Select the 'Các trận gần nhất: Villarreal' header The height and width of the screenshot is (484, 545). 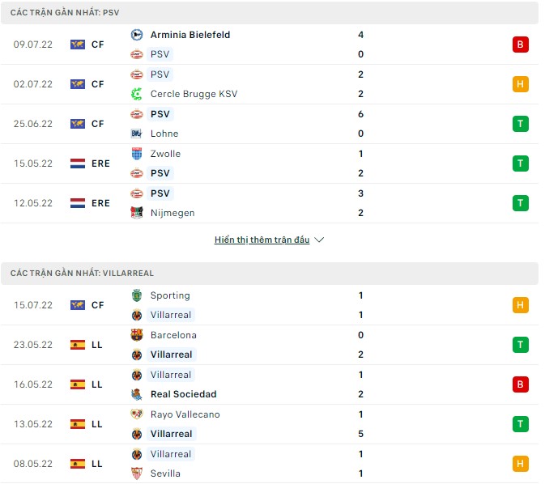click(82, 274)
